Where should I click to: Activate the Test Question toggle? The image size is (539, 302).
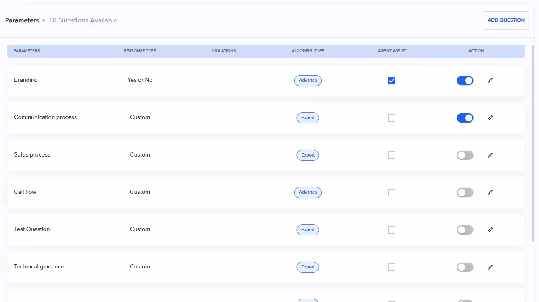tap(465, 230)
